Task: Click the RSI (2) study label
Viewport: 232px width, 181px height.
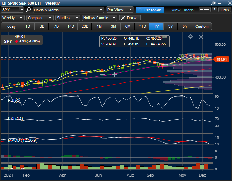Action: [14, 100]
